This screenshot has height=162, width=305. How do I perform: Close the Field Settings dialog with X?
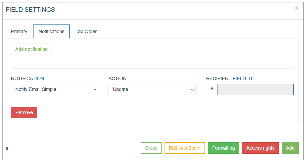[297, 8]
